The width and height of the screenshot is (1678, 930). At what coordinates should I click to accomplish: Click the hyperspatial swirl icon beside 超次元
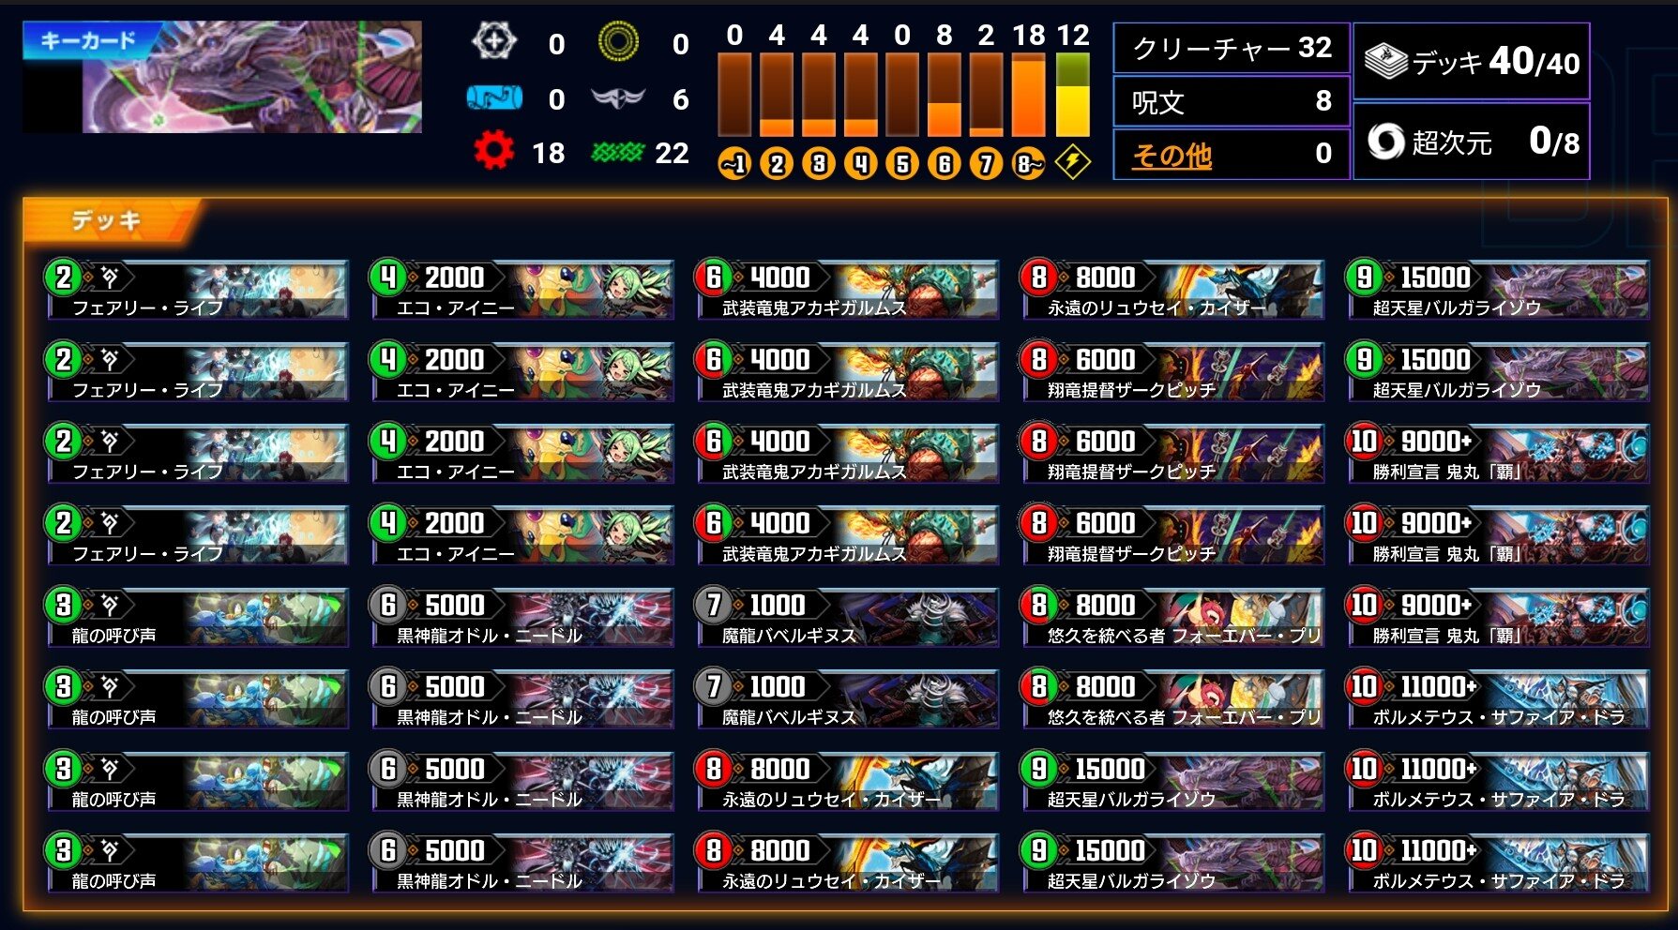(x=1385, y=142)
